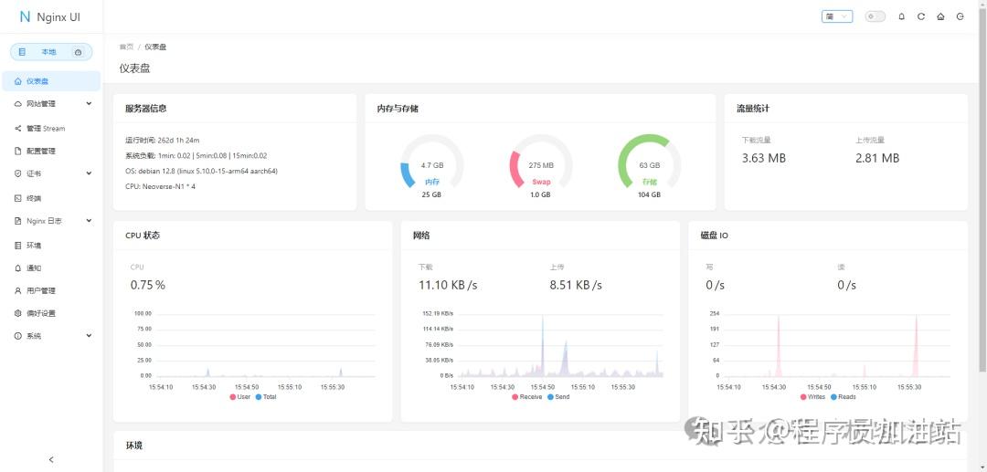Click the 8.51 KB/s upload rate

[x=576, y=286]
